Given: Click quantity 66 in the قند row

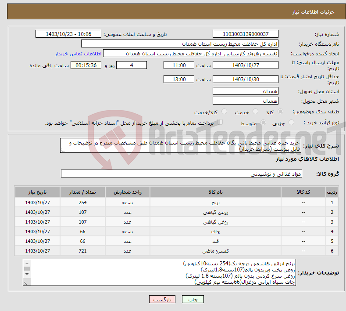Looking at the screenshot, I should pyautogui.click(x=82, y=241).
